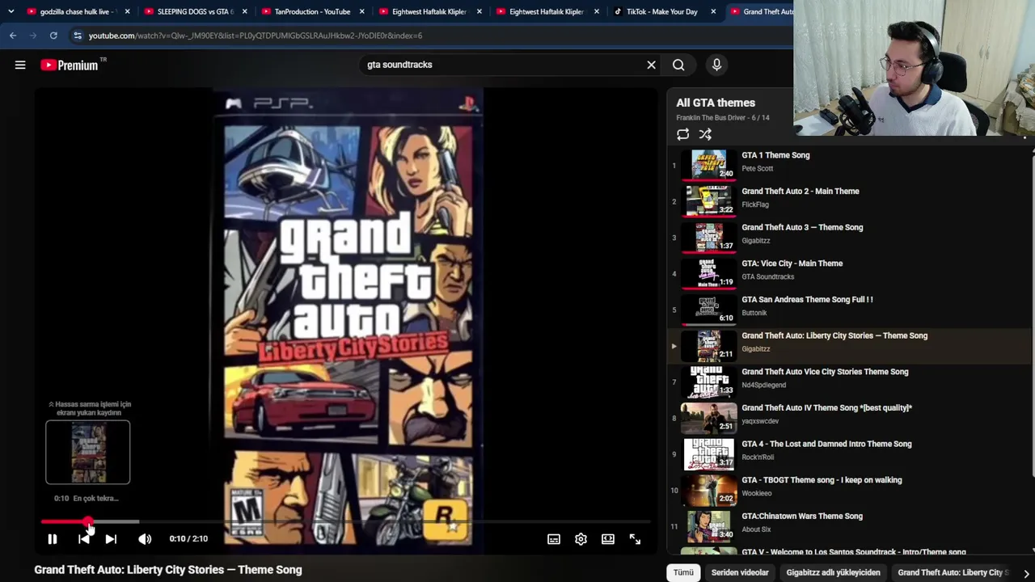Click the Vice City Stories Theme Song thumbnail

point(708,381)
